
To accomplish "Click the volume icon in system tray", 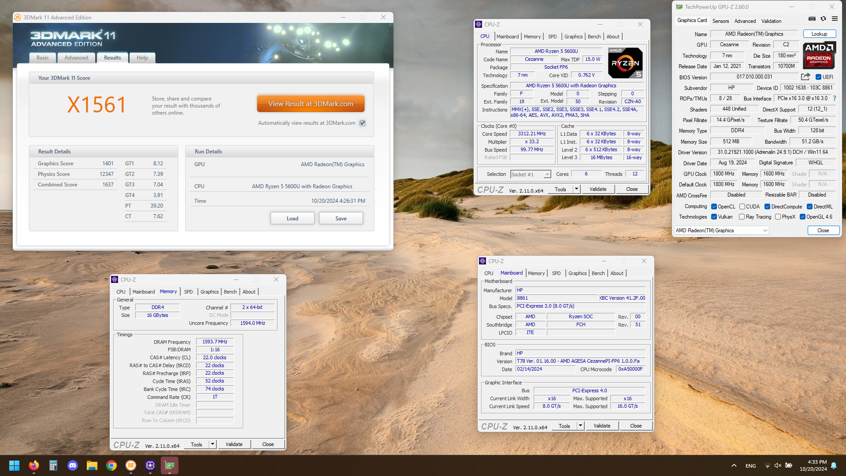I will 778,465.
